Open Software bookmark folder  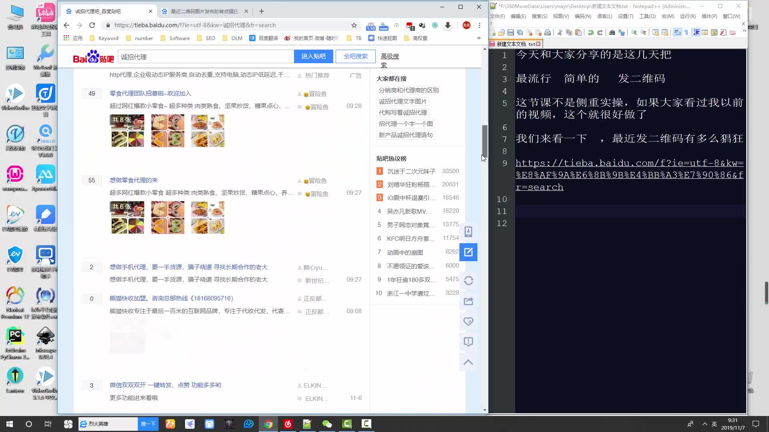point(175,38)
